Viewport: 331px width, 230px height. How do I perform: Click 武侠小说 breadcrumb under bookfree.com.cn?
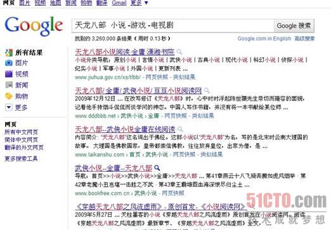[145, 193]
